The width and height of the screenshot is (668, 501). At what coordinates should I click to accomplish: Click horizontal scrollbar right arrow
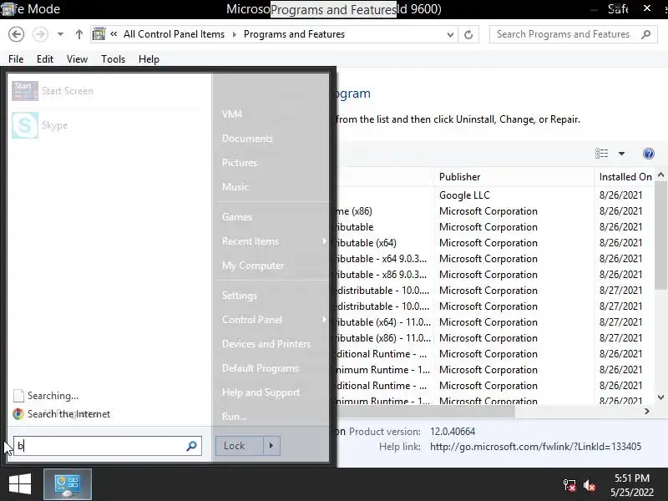point(646,411)
